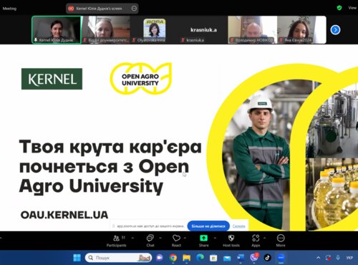Click the Meeting title label

pos(9,9)
